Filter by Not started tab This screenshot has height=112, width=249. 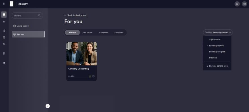pyautogui.click(x=88, y=32)
